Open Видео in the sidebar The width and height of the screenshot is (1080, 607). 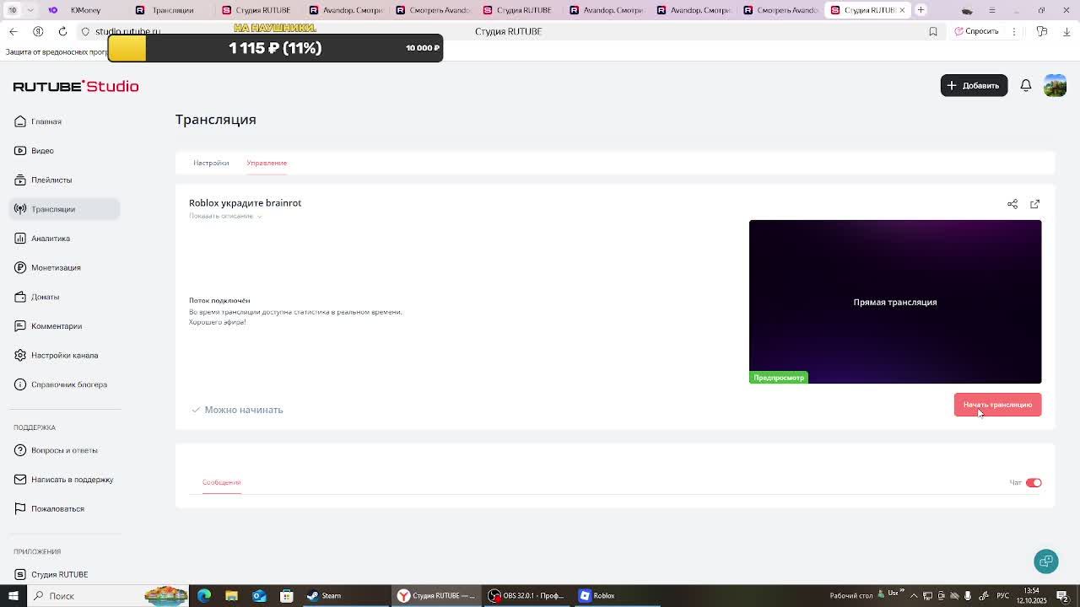click(65, 151)
